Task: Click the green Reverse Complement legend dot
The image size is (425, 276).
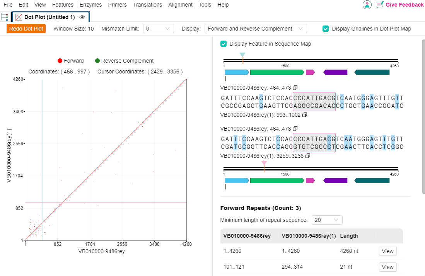Action: pyautogui.click(x=97, y=61)
